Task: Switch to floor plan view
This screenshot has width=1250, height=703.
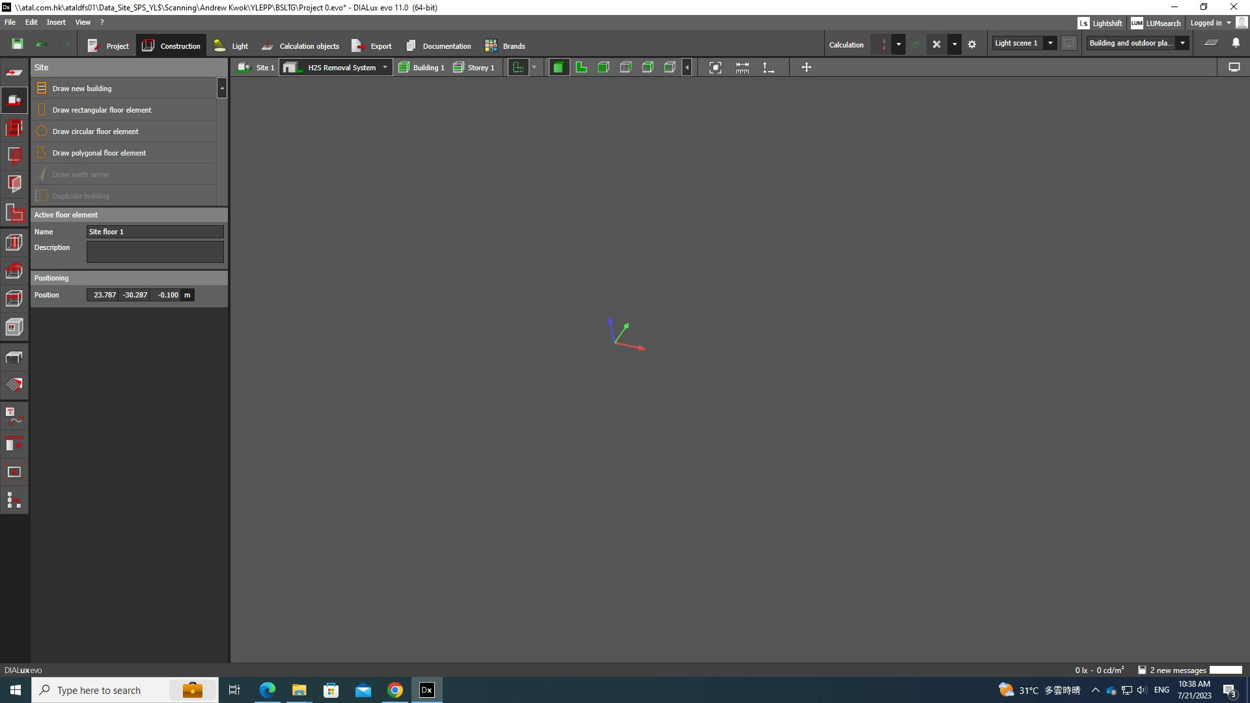Action: 581,68
